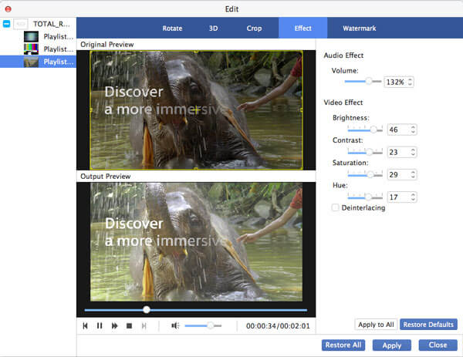Click the Restore All button

343,345
